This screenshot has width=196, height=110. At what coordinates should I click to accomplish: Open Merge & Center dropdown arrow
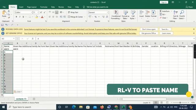point(85,17)
